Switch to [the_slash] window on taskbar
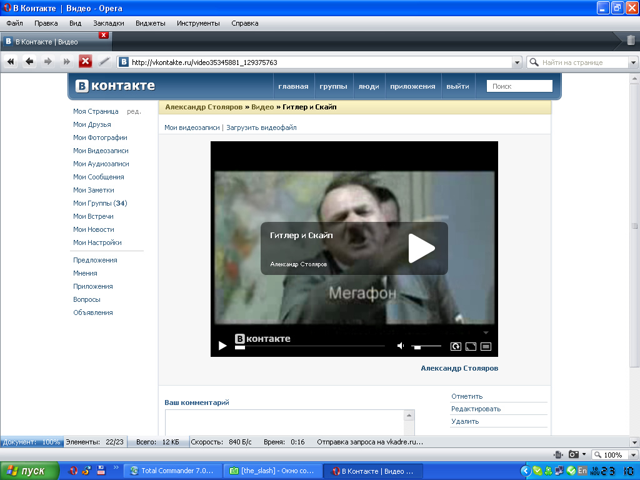Viewport: 640px width, 480px height. coord(274,471)
